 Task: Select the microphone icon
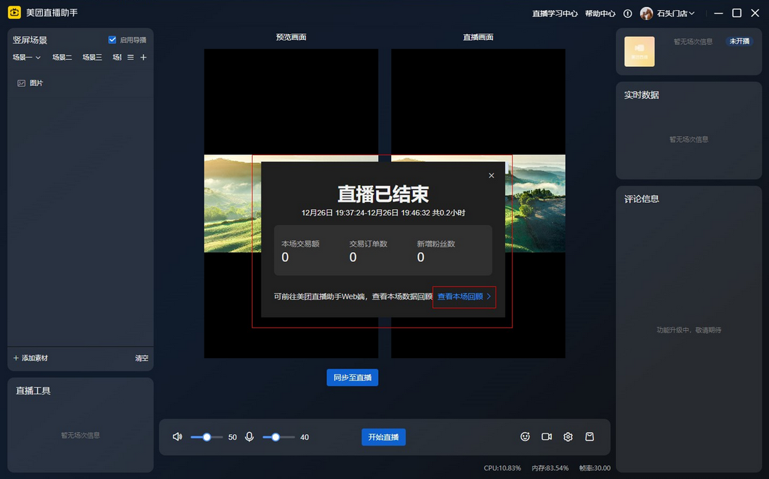pos(249,436)
